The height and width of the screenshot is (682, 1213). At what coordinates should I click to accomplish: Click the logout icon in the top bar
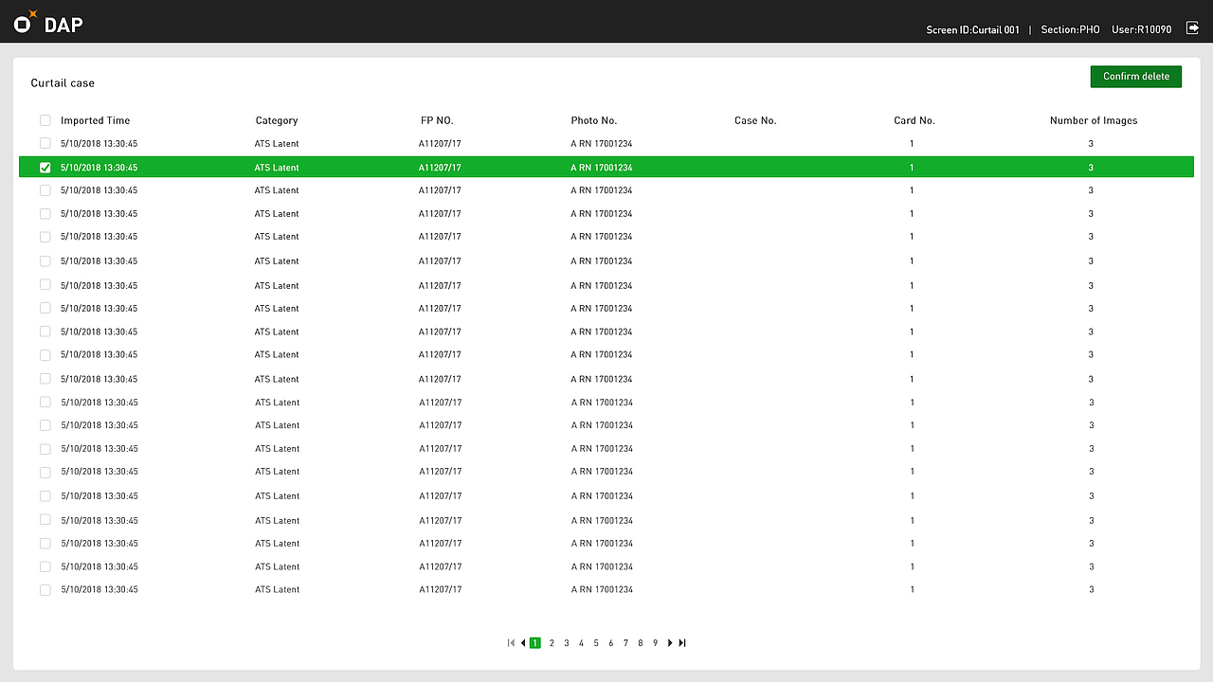tap(1192, 28)
